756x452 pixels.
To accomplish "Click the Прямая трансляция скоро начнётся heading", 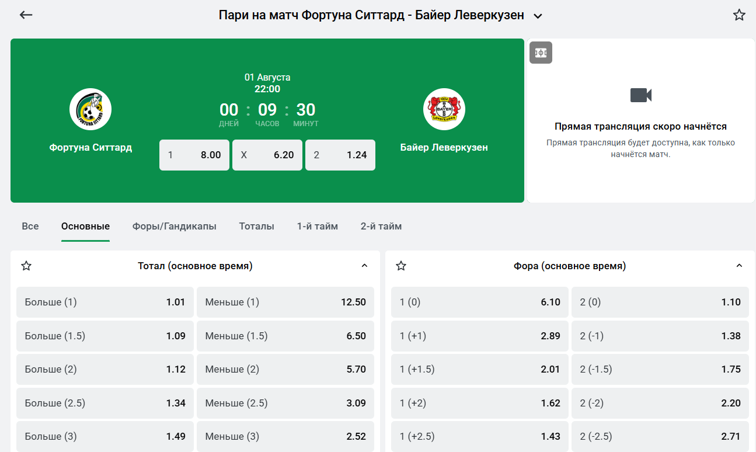I will 640,126.
